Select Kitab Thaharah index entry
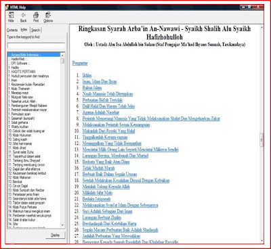This screenshot has height=249, width=271. coord(20,89)
